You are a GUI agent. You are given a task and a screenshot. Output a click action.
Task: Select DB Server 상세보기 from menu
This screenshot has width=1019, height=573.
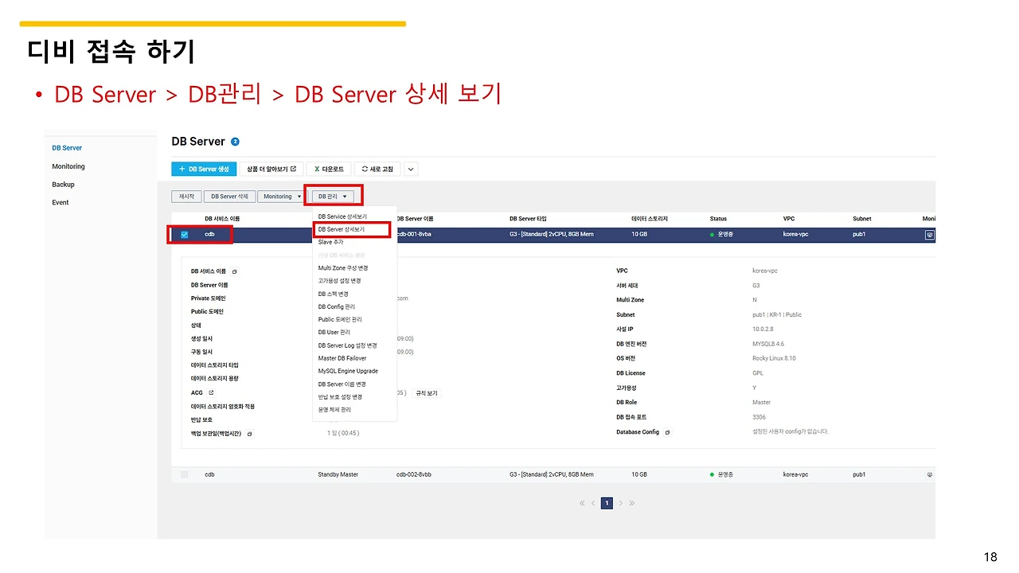[x=341, y=229]
